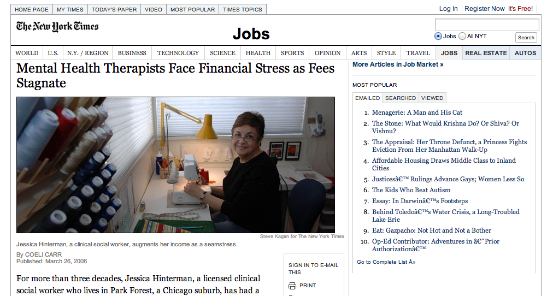Select the Jobs search radio button
The width and height of the screenshot is (553, 296).
438,36
